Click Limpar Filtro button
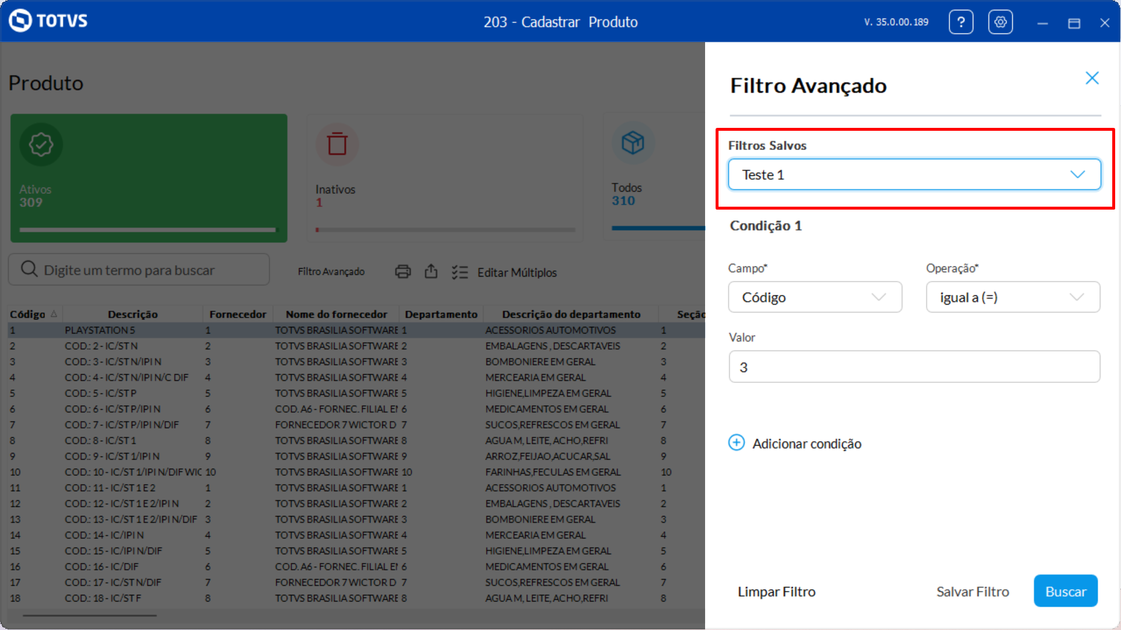 click(x=776, y=591)
